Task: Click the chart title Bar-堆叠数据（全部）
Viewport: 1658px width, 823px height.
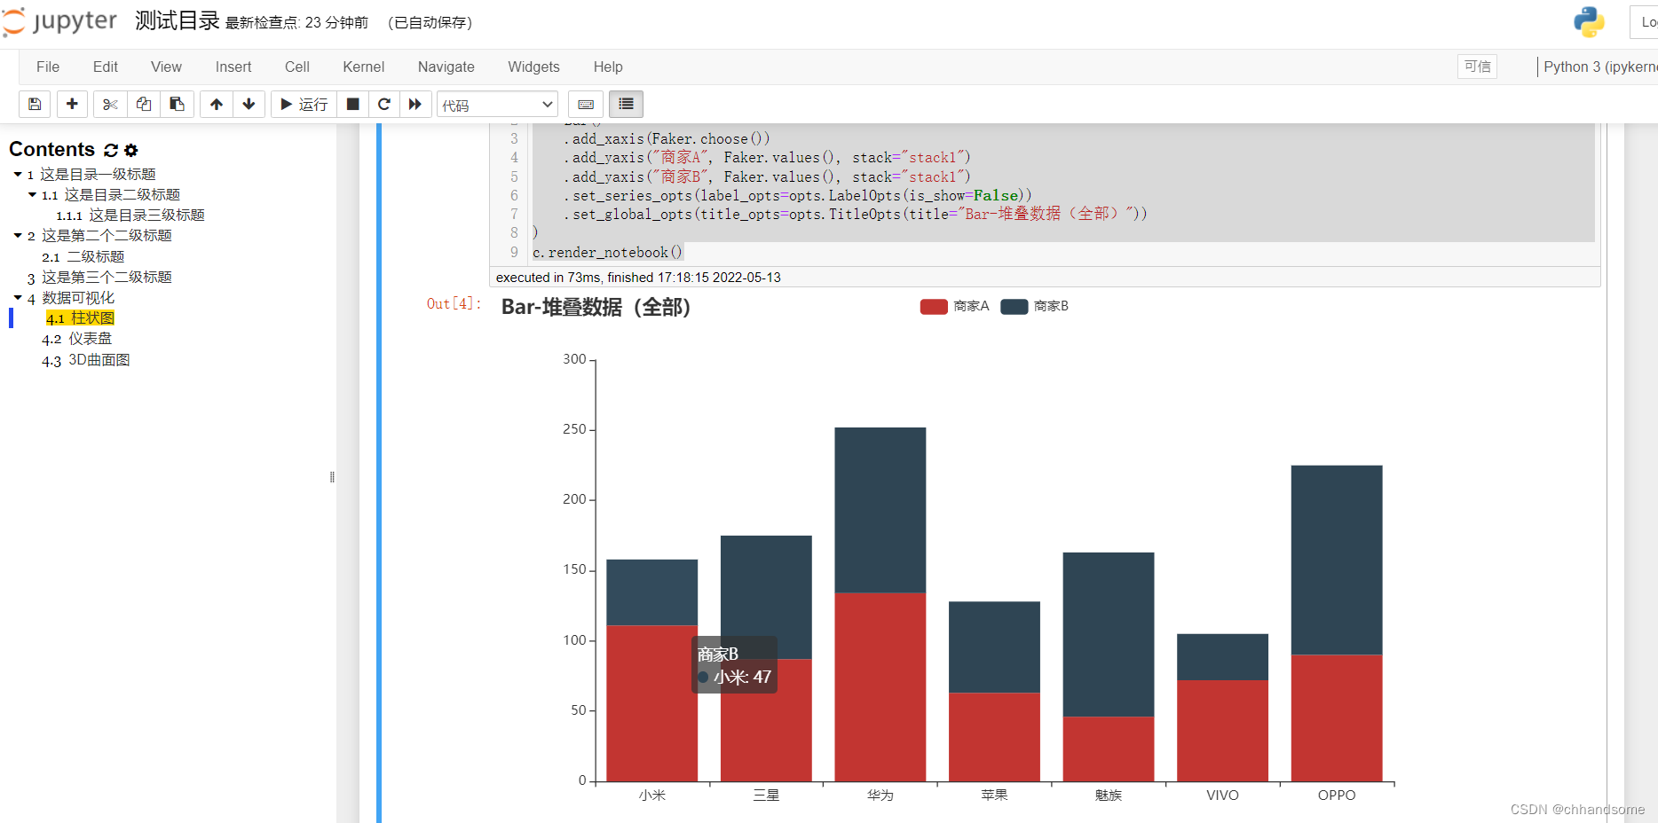Action: tap(596, 307)
